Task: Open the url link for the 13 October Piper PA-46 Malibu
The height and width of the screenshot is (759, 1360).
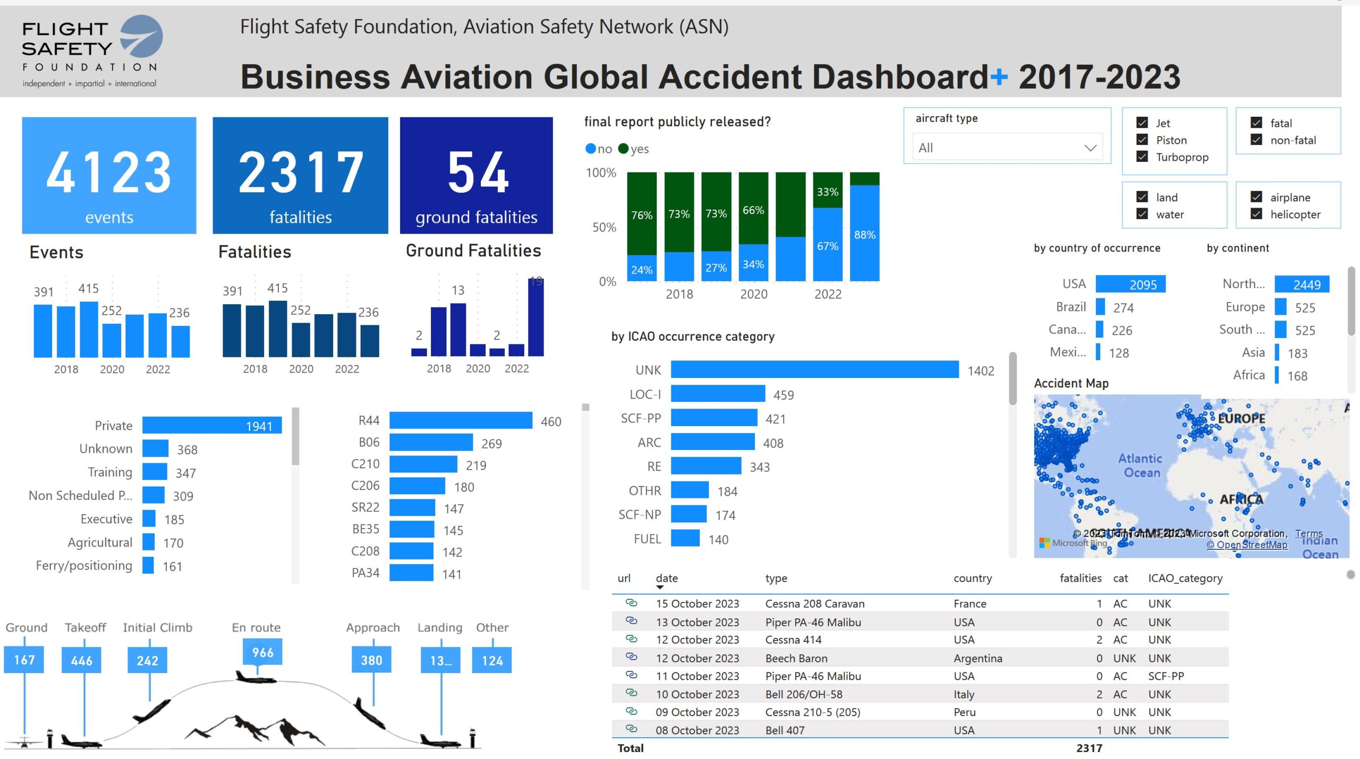Action: (x=631, y=622)
